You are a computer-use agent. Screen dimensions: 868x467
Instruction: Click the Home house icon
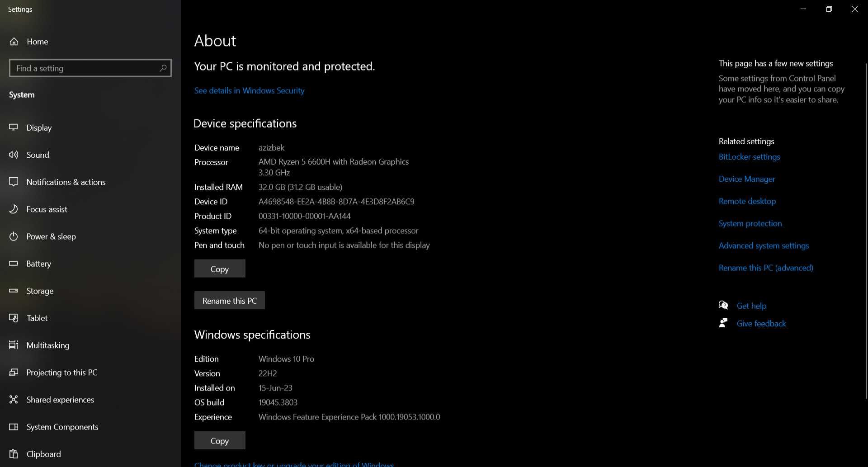coord(14,42)
